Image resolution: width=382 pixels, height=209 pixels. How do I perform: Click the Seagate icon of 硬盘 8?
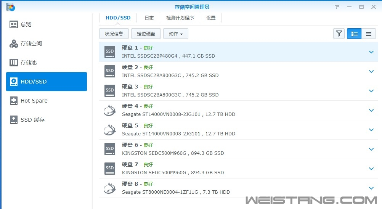(x=110, y=188)
